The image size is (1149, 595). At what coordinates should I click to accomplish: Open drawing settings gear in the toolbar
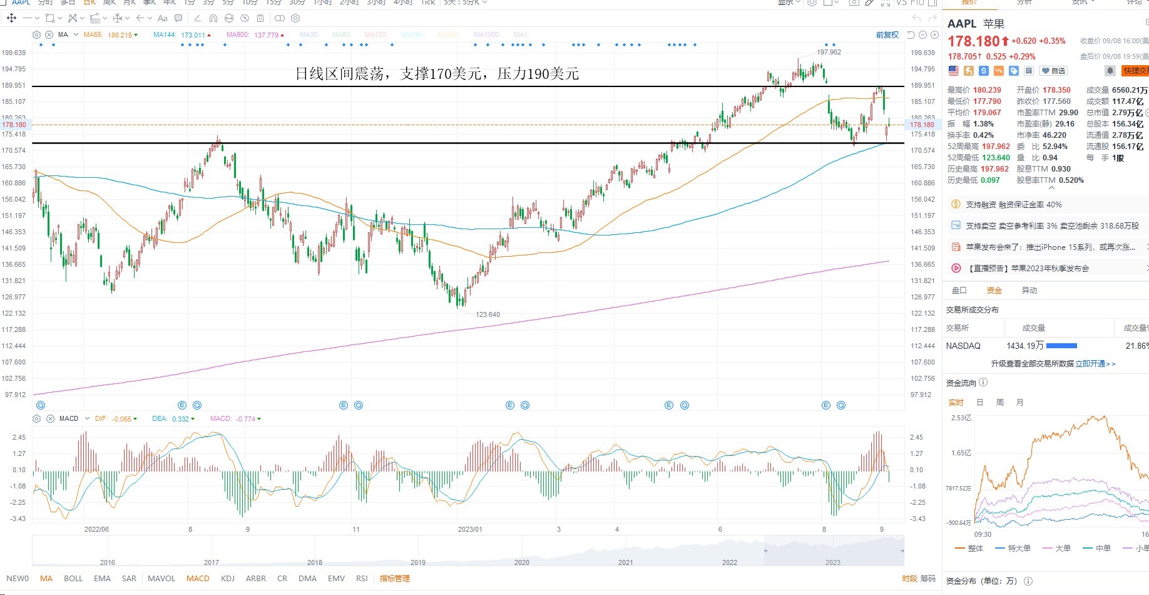(295, 18)
